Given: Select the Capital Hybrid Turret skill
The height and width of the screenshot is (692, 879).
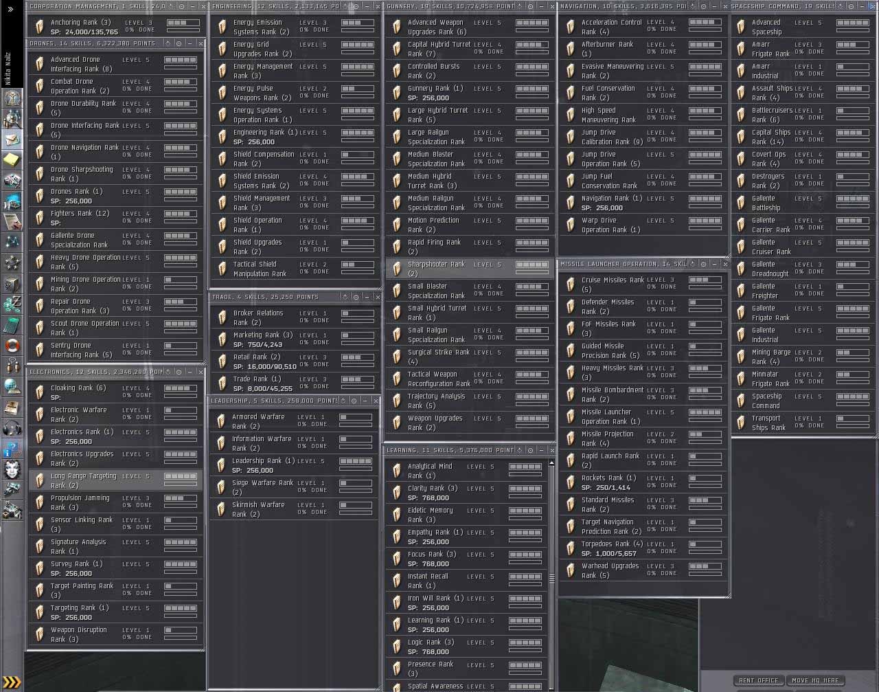Looking at the screenshot, I should tap(470, 49).
